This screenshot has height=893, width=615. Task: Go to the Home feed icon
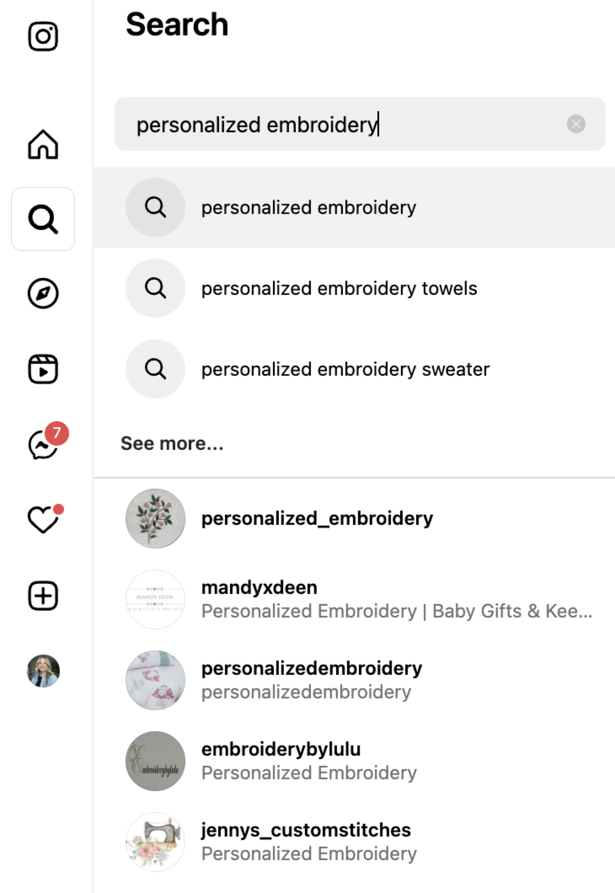[x=43, y=144]
